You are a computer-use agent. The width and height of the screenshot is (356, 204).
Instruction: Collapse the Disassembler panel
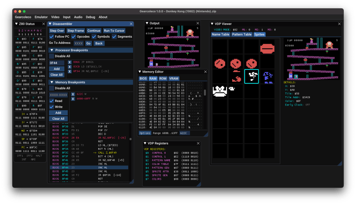coord(50,24)
